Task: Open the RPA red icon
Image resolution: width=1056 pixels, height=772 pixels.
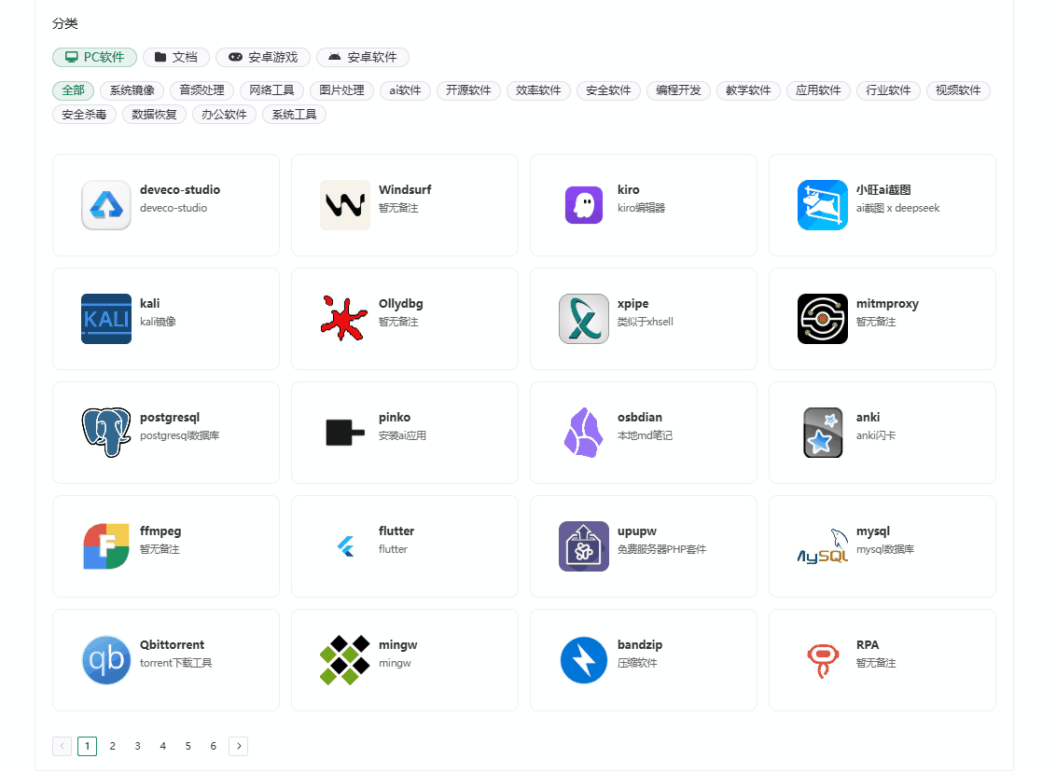Action: (822, 661)
